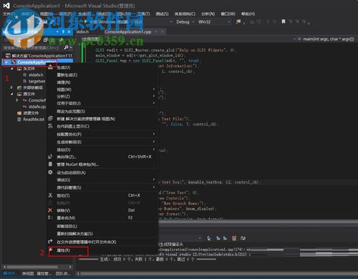Viewport: 358px width, 279px height.
Task: Click the Visual Studio logo icon
Action: 6,6
